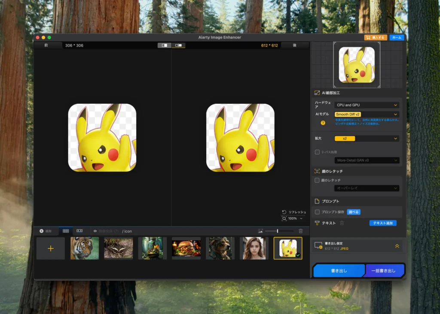
Task: Switch to the side-by-side compare view icon
Action: (x=178, y=45)
